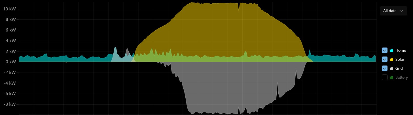Viewport: 413px width, 115px height.
Task: Click the white Grid legend icon
Action: (392, 68)
